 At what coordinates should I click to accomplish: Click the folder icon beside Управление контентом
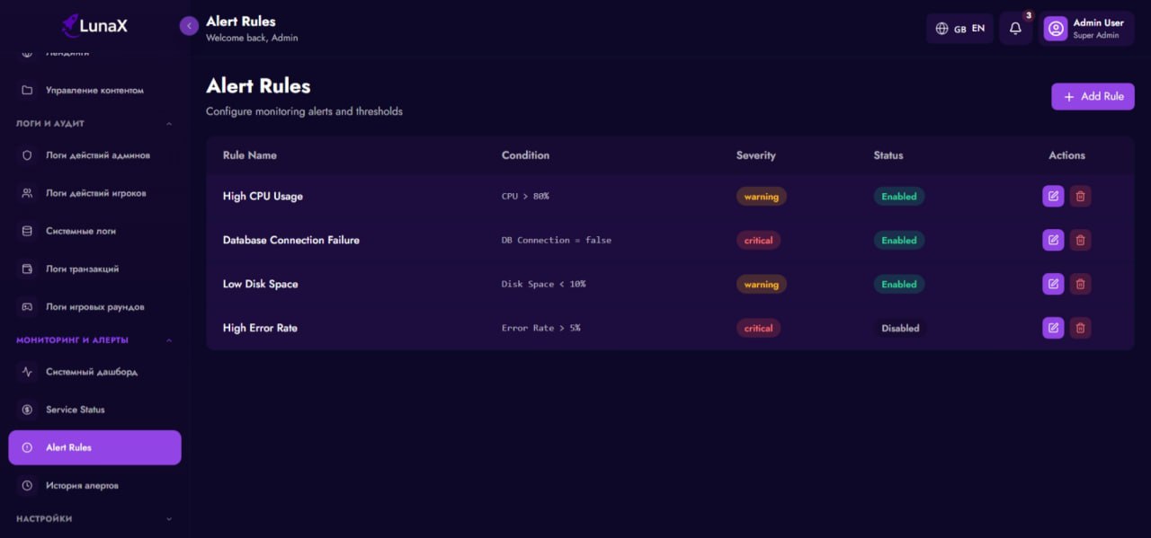pyautogui.click(x=27, y=90)
